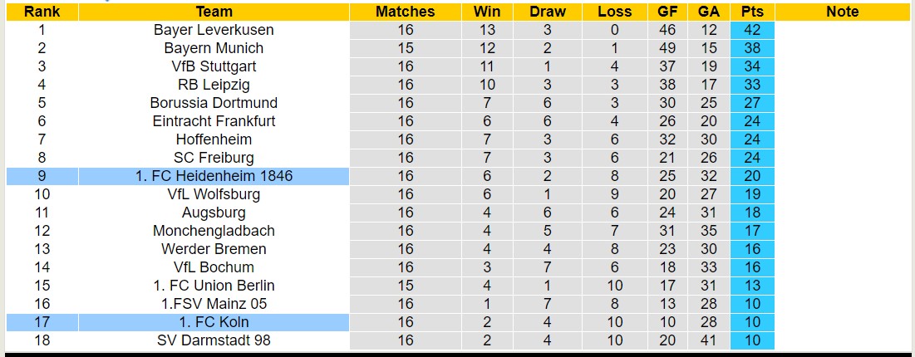This screenshot has width=915, height=357.
Task: Open the Bayer Leverkusen team link
Action: 214,30
